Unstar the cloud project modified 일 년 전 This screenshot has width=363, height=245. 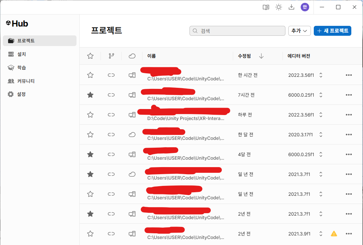pyautogui.click(x=90, y=174)
